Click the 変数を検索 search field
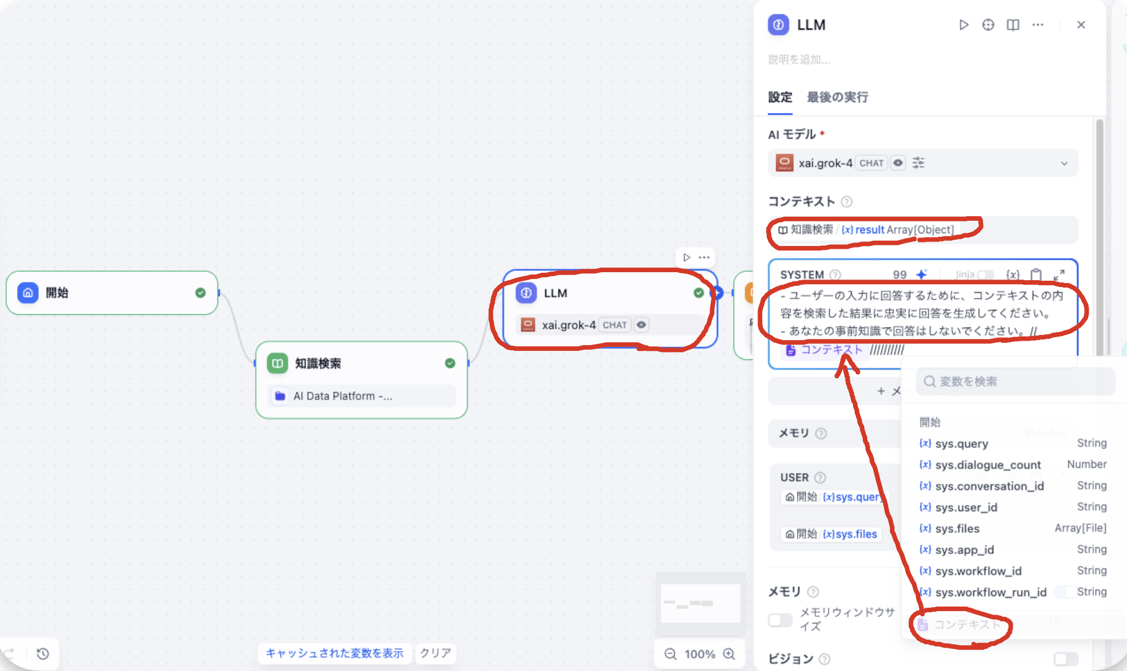Viewport: 1127px width, 671px height. point(1016,381)
